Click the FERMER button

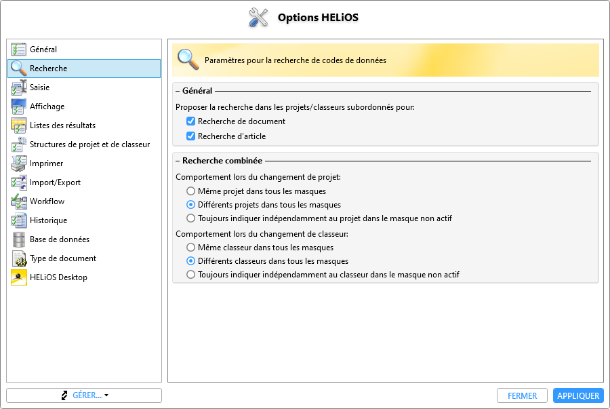pyautogui.click(x=522, y=395)
